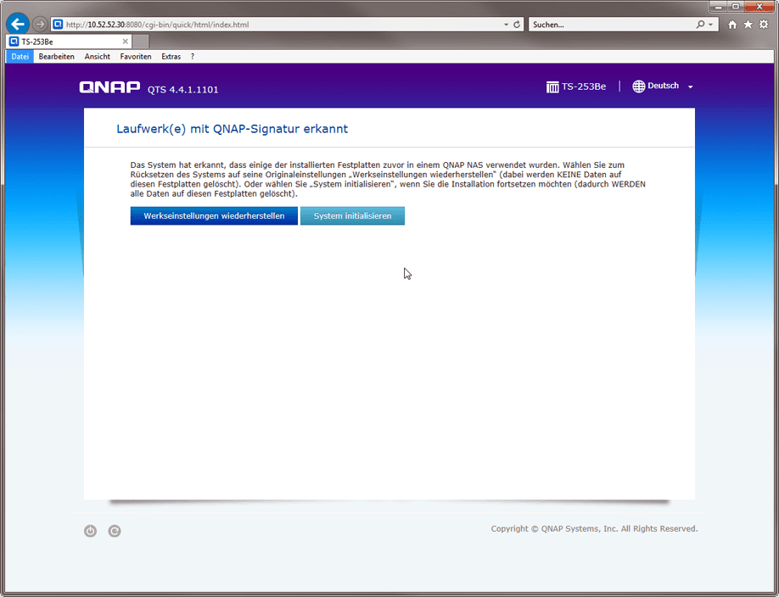
Task: Click Werkseinstellungen wiederherstellen button
Action: pyautogui.click(x=214, y=216)
